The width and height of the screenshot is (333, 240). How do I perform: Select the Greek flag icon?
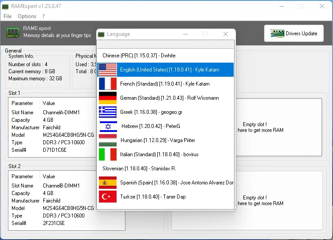108,112
